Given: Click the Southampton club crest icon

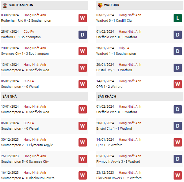Looking at the screenshot, I should [x=4, y=5].
